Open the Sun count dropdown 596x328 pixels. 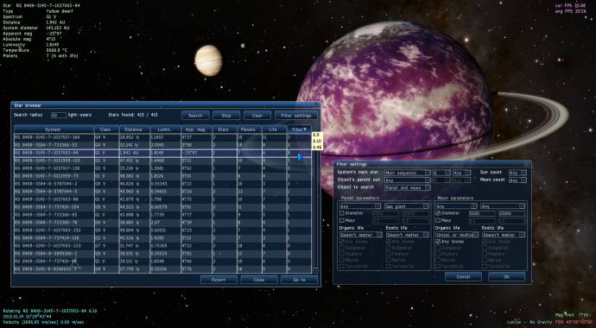[x=517, y=173]
